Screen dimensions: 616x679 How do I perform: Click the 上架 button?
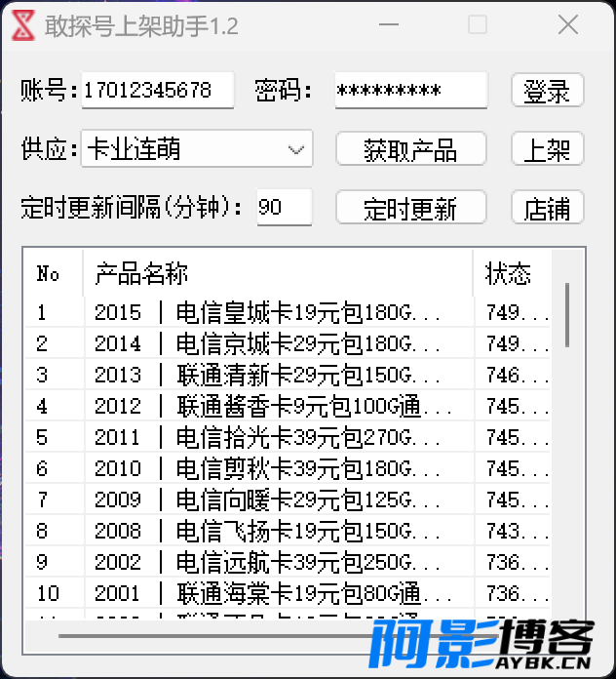coord(547,149)
